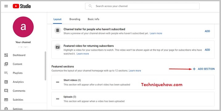Click the Subtitles icon in sidebar
Screen dimensions: 221x111
[6, 100]
